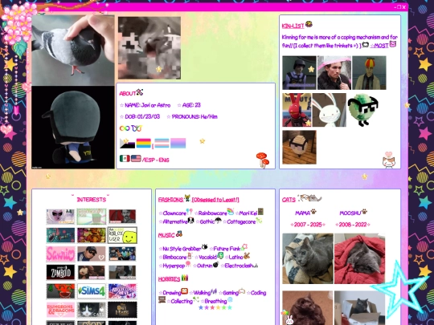The image size is (434, 325).
Task: Open the HOBBIES link
Action: click(169, 279)
